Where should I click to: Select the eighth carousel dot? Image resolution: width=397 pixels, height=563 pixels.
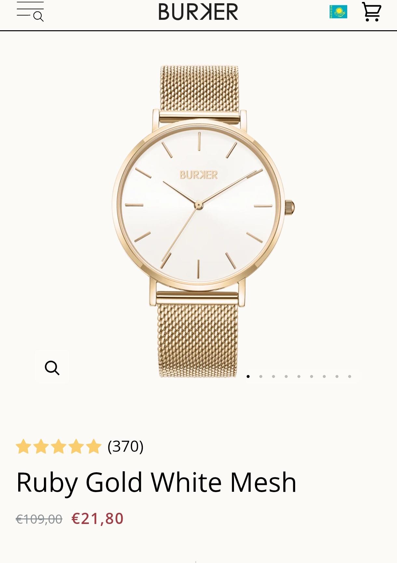337,376
